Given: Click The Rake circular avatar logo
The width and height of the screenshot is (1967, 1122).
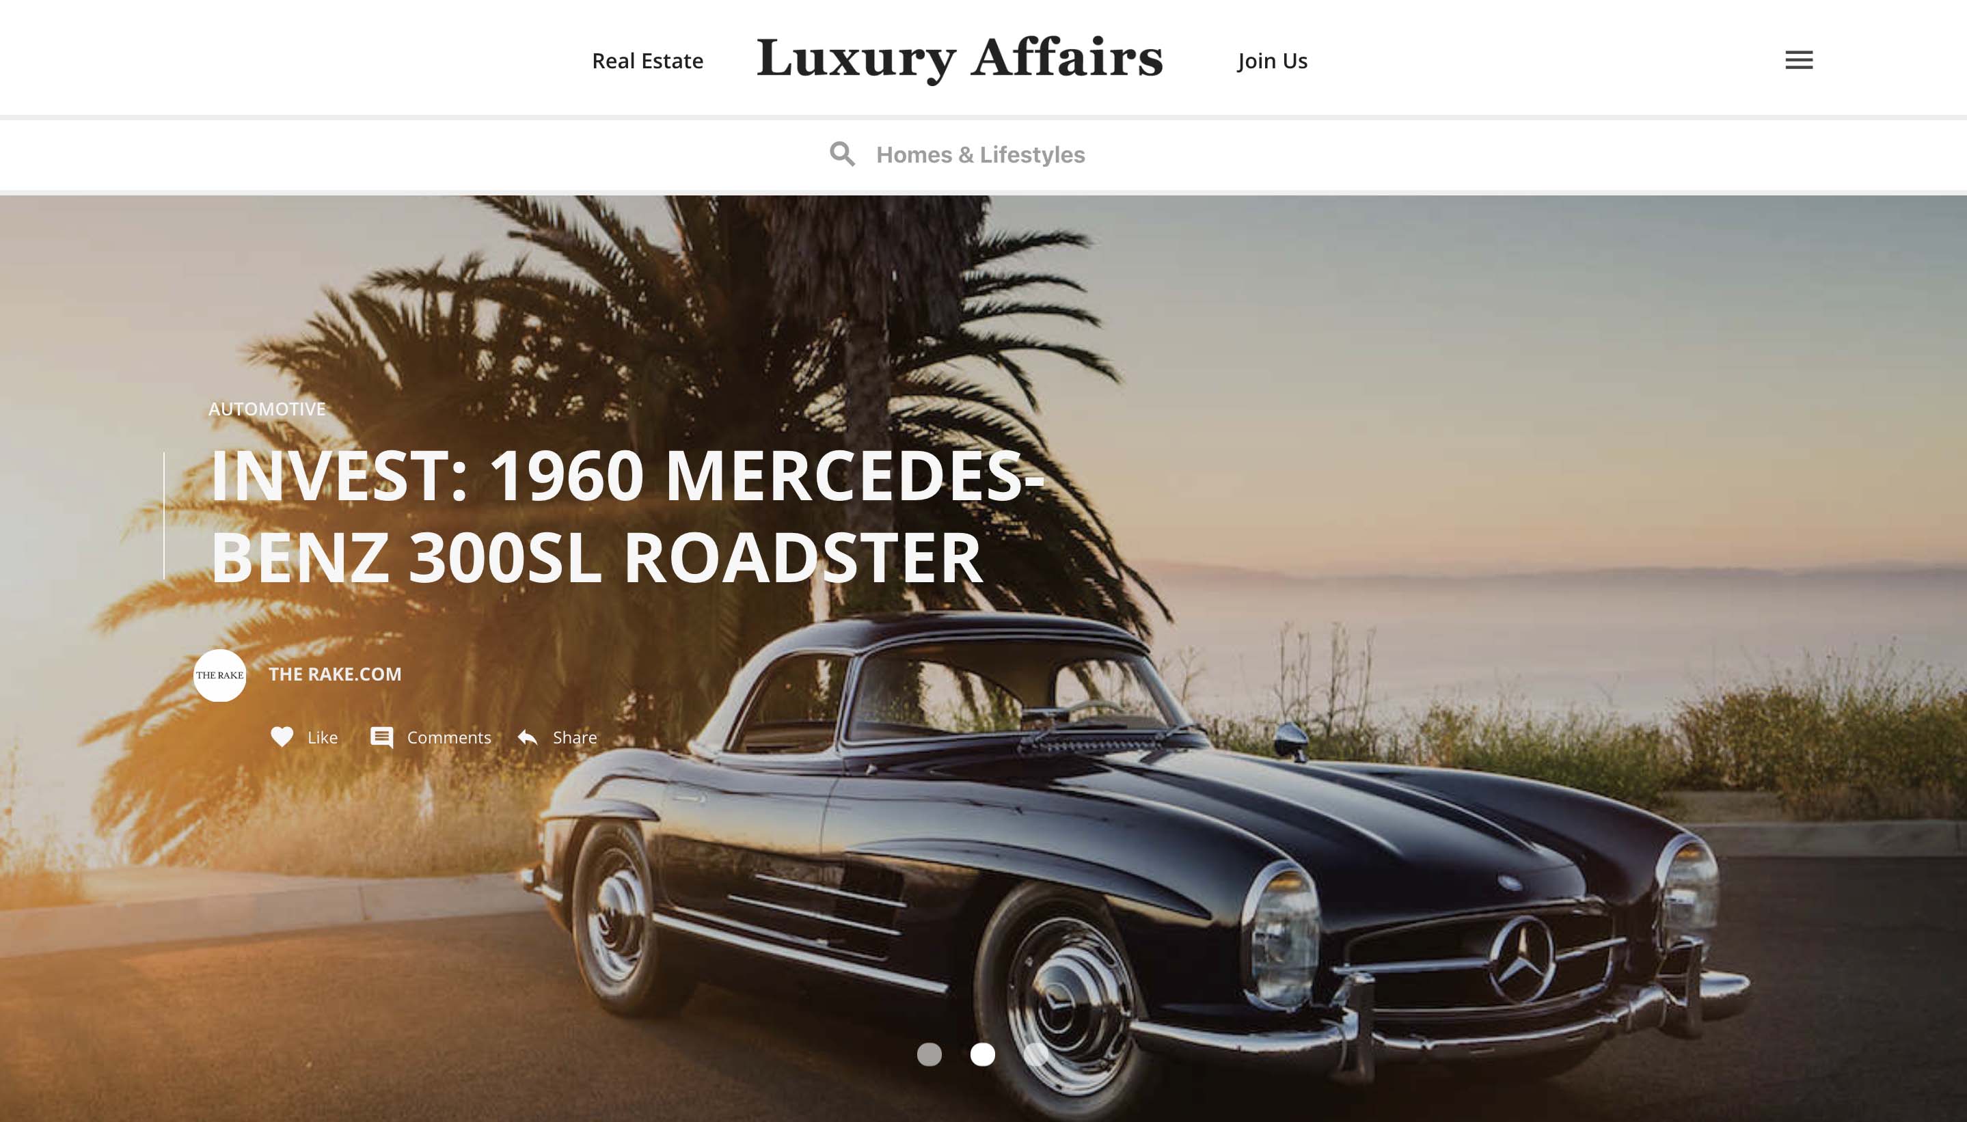Looking at the screenshot, I should pos(219,675).
